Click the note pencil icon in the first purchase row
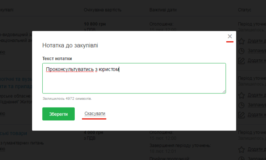The height and width of the screenshot is (160, 266). (x=241, y=61)
